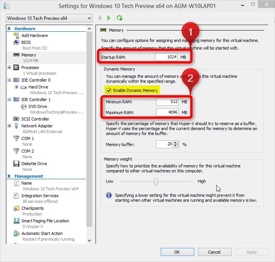Select Add Hardware in the tree
Viewport: 275px width, 262px height.
(35, 35)
